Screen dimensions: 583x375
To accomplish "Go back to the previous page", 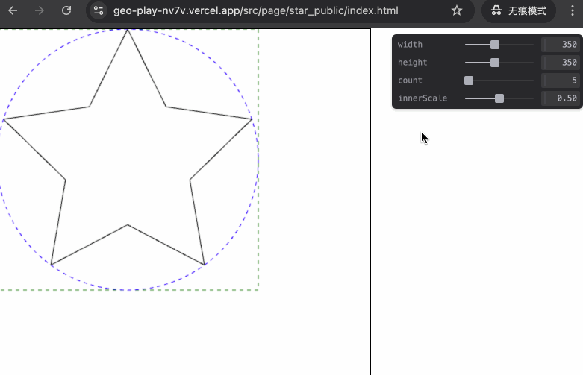I will (13, 10).
